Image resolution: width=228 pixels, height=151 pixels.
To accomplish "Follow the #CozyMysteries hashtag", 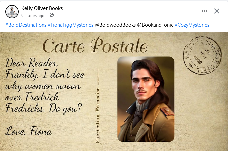I will point(192,25).
